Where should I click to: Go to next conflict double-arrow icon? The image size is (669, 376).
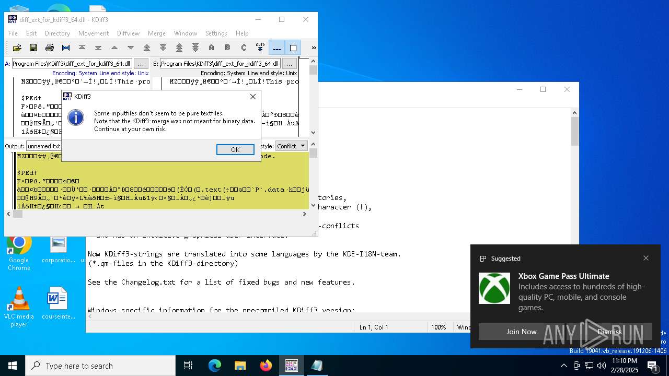[163, 48]
